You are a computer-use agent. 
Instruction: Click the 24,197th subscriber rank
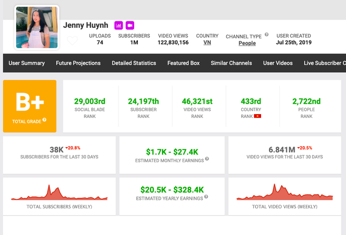[144, 102]
